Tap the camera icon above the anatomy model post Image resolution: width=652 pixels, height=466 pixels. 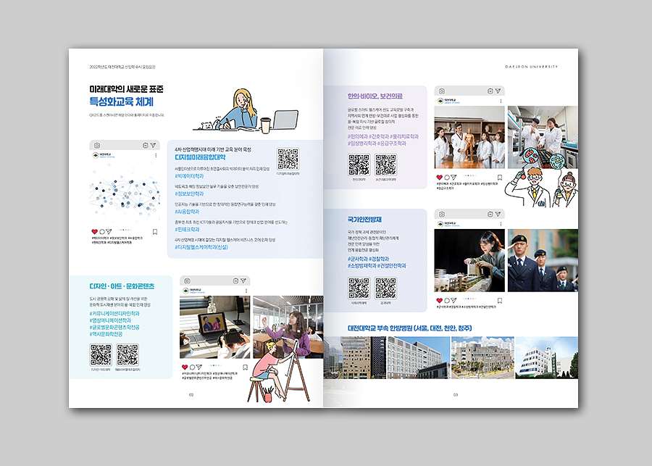point(442,91)
